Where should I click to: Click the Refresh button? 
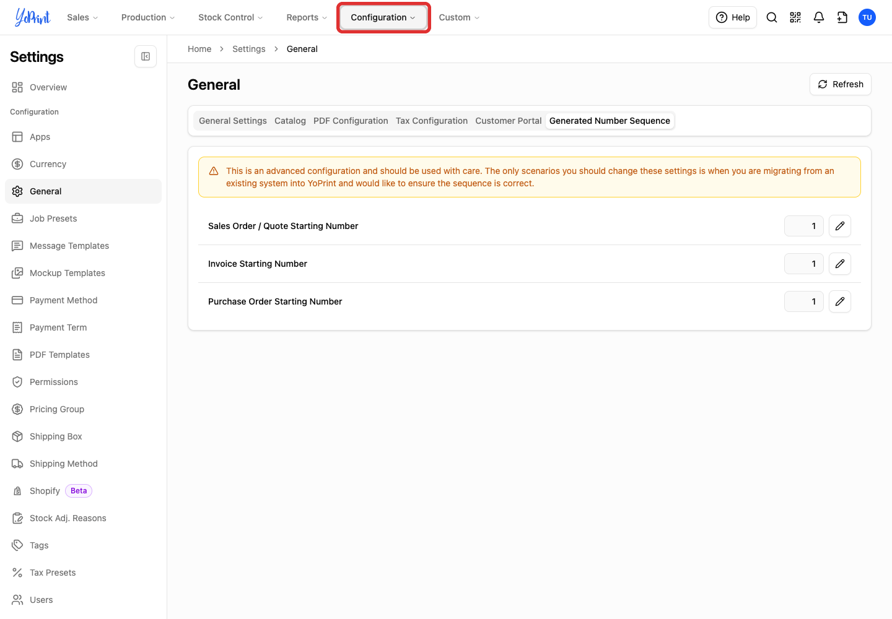coord(841,84)
